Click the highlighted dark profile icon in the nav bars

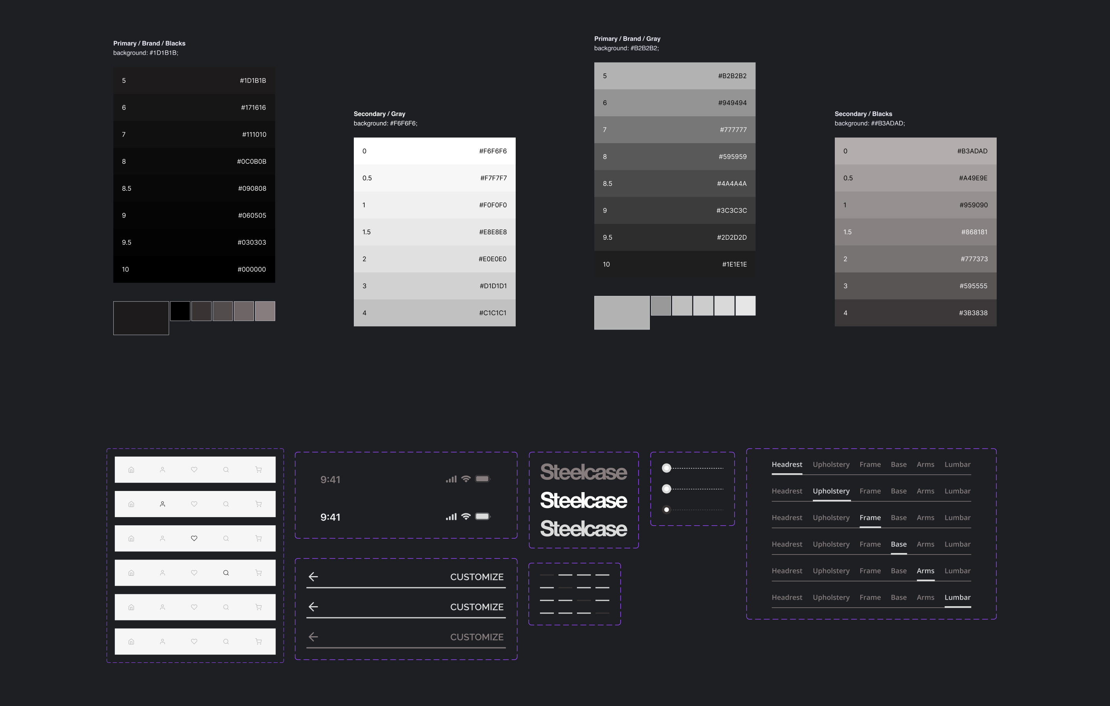pos(162,504)
